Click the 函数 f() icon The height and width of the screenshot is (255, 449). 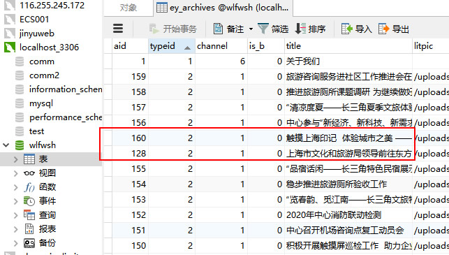pyautogui.click(x=29, y=187)
